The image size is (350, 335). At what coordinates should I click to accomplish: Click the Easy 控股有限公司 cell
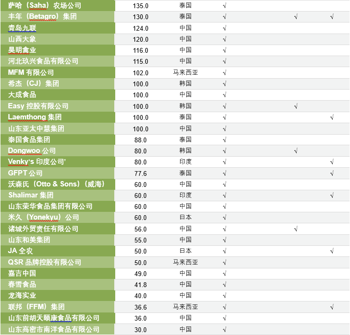tap(58, 106)
